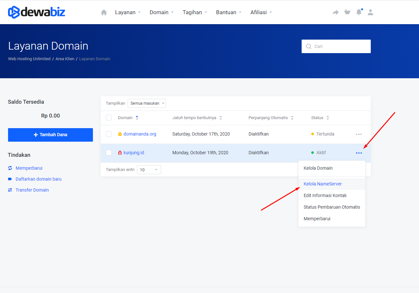Open the Semua masukan filter dropdown
This screenshot has height=293, width=419.
[147, 103]
